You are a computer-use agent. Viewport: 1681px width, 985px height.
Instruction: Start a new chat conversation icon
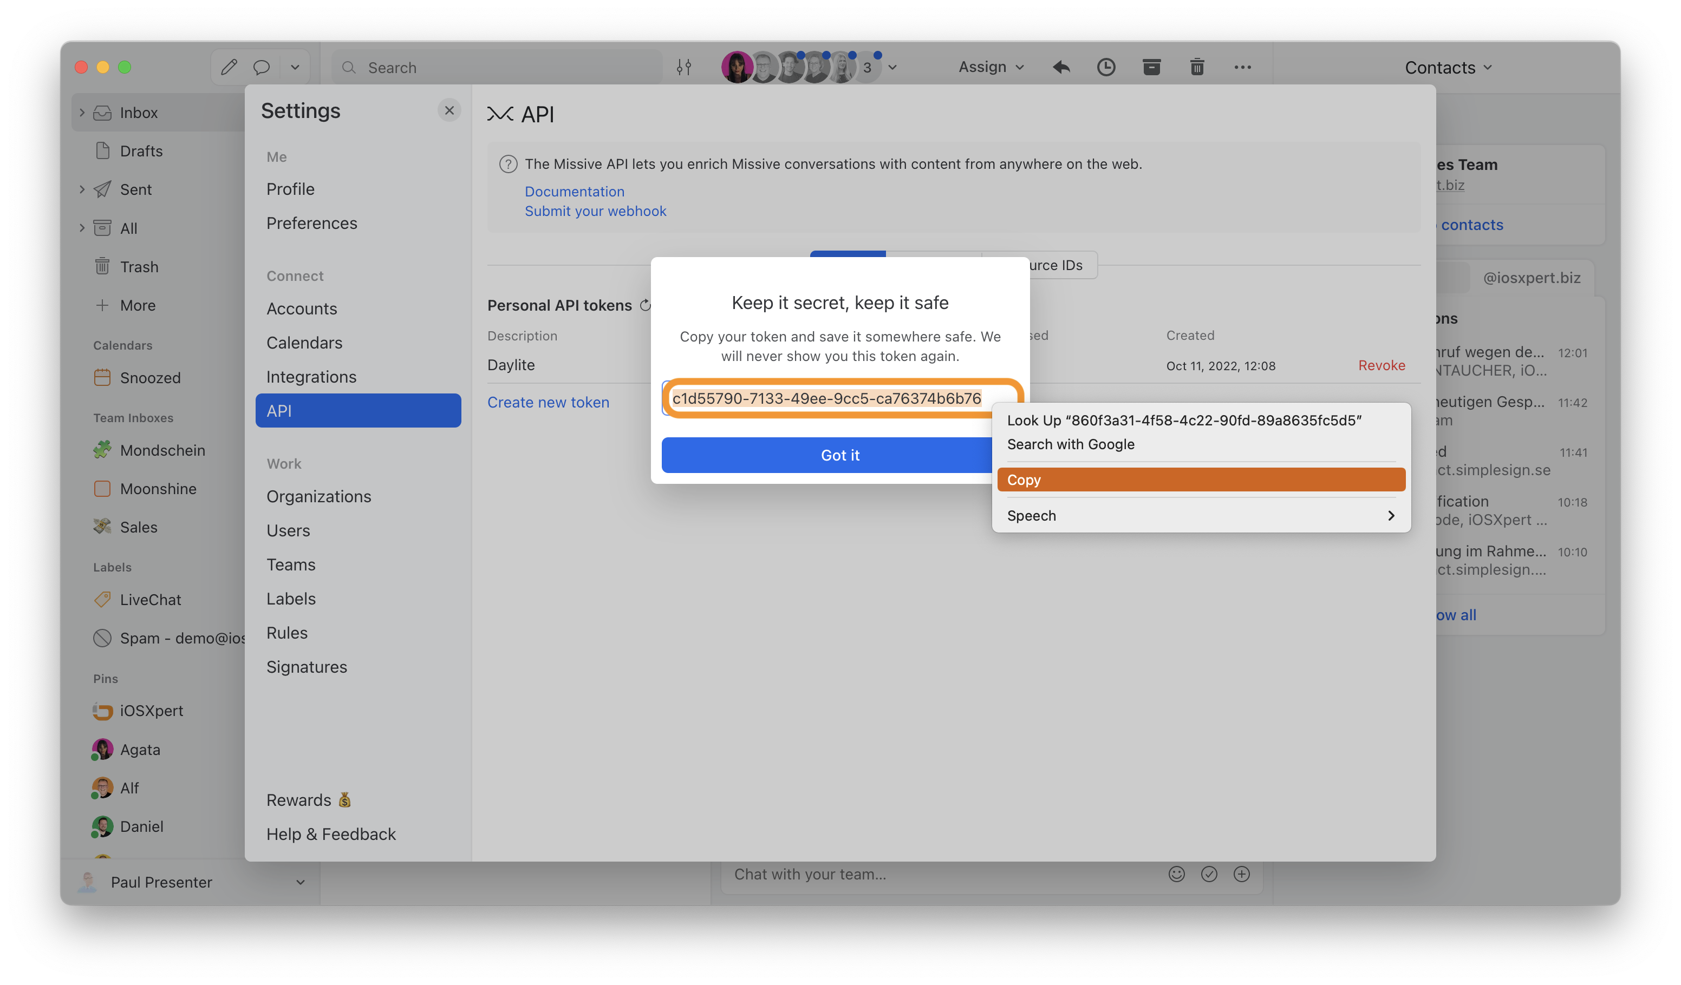pos(262,67)
